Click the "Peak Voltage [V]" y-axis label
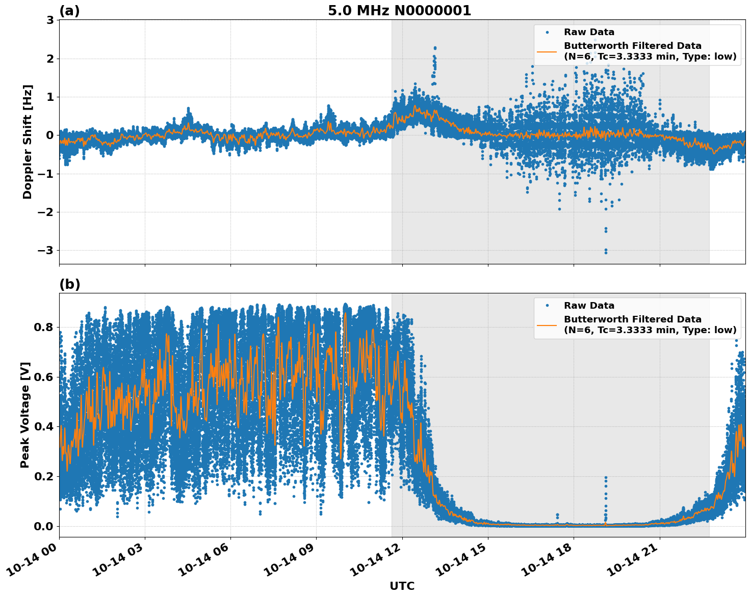 pyautogui.click(x=25, y=415)
